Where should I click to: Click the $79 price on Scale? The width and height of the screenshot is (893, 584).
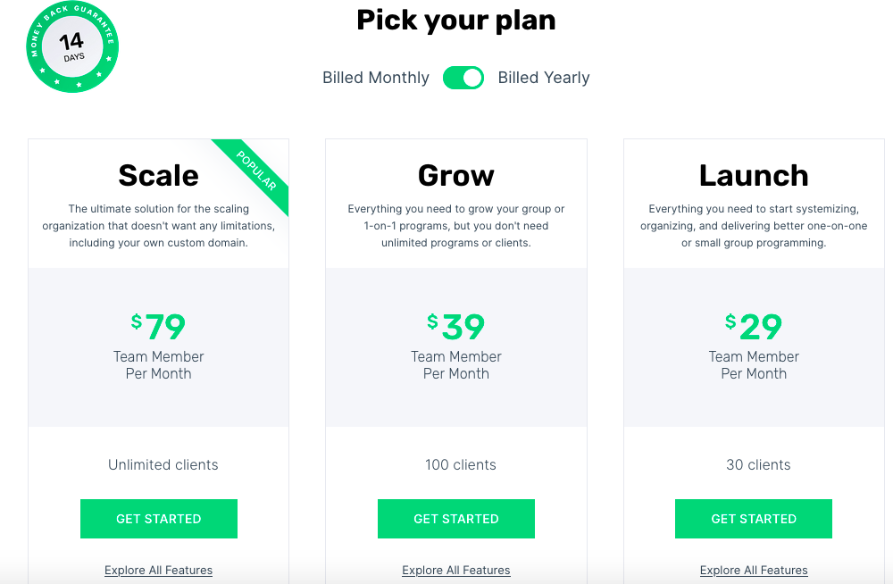tap(159, 327)
